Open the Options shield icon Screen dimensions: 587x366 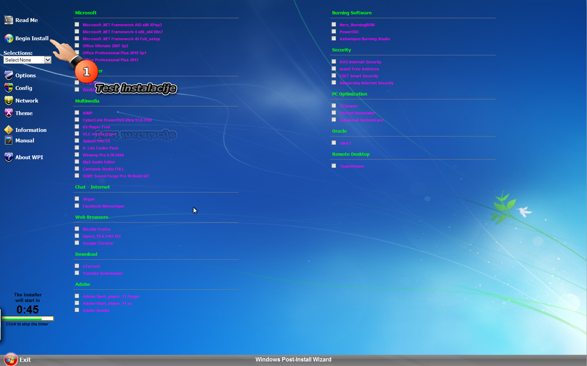coord(9,76)
